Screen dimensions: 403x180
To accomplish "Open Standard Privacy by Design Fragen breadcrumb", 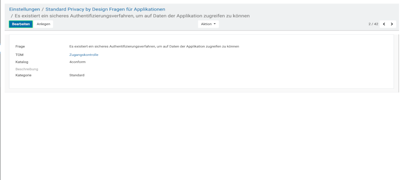I will [105, 9].
